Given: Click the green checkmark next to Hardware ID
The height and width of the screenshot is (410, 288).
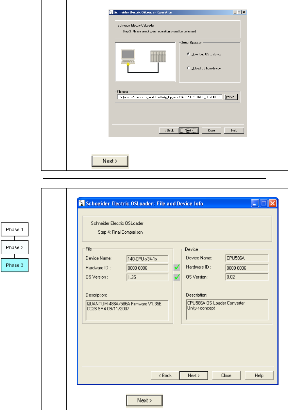Looking at the screenshot, I should pyautogui.click(x=177, y=268).
